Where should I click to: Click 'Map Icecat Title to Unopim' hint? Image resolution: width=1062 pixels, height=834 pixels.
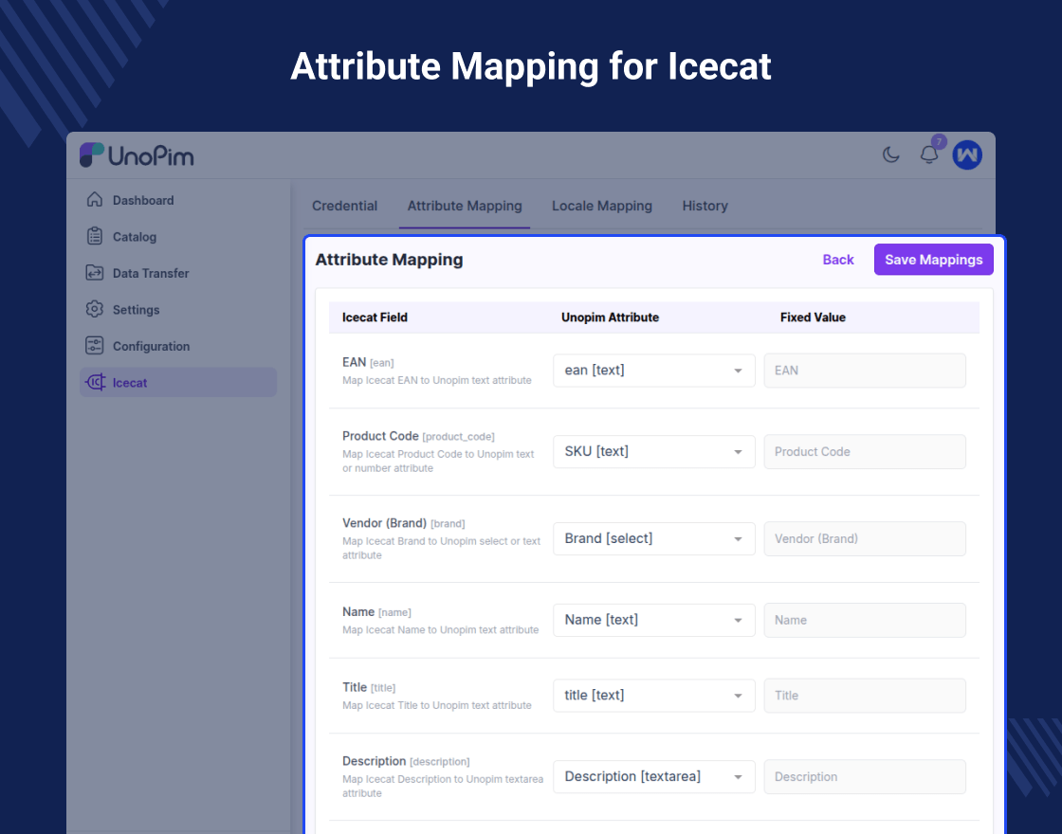pyautogui.click(x=437, y=705)
